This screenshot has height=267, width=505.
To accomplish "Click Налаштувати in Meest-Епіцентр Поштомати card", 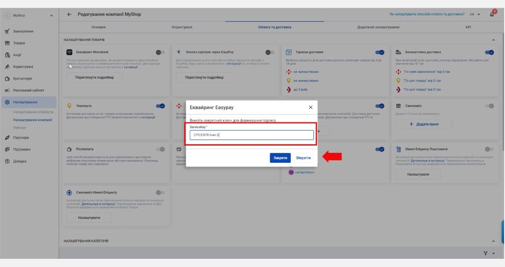I will pyautogui.click(x=418, y=174).
